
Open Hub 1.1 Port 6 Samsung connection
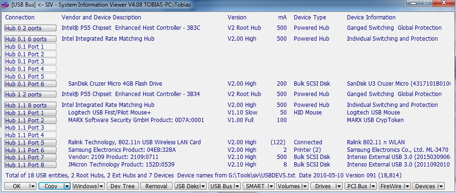[30, 150]
